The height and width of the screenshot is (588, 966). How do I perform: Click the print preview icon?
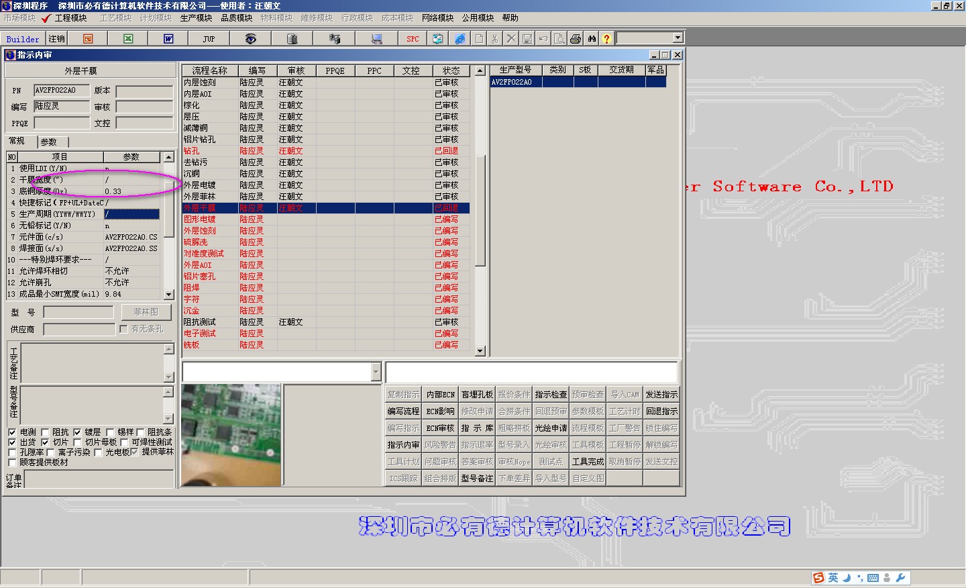point(559,39)
